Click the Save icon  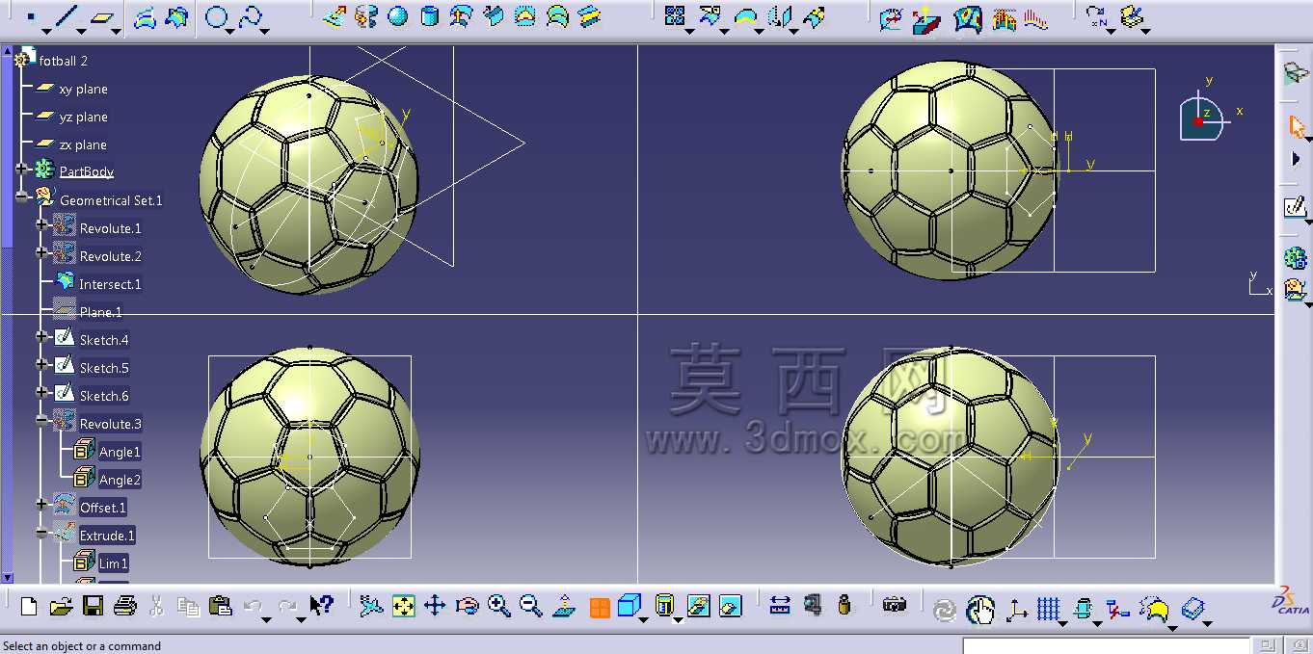click(93, 606)
